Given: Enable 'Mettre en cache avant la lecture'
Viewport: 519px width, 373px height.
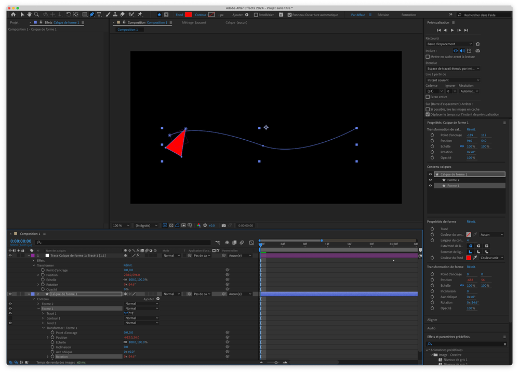Looking at the screenshot, I should (428, 57).
